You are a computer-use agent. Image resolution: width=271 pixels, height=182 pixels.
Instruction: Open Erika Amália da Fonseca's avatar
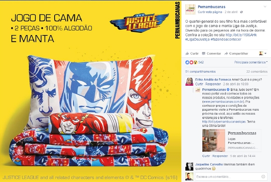[189, 82]
